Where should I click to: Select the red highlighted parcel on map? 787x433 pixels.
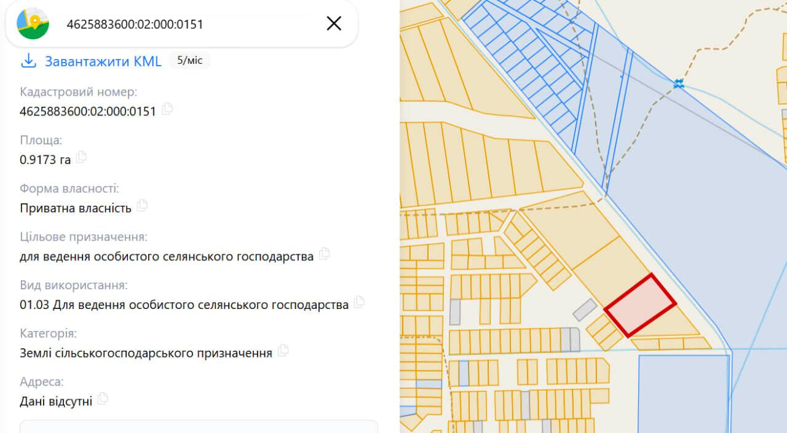click(641, 305)
